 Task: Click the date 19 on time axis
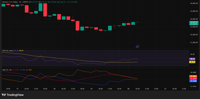tap(91, 89)
